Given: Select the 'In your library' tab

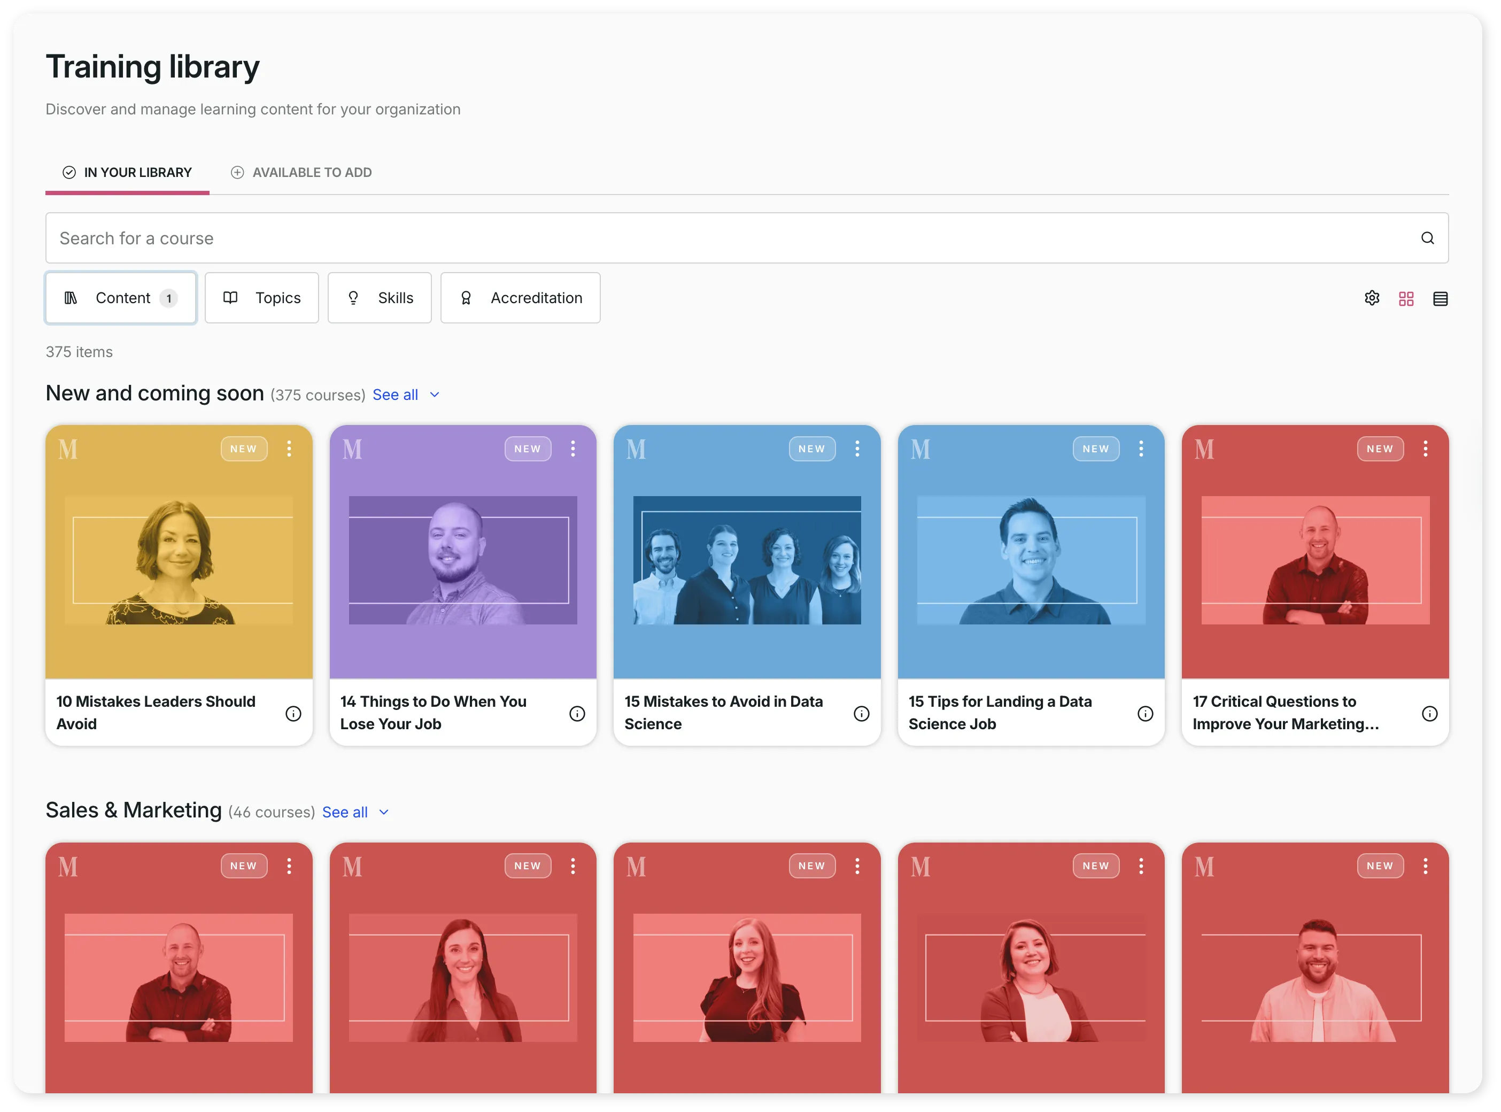Looking at the screenshot, I should click(x=127, y=172).
